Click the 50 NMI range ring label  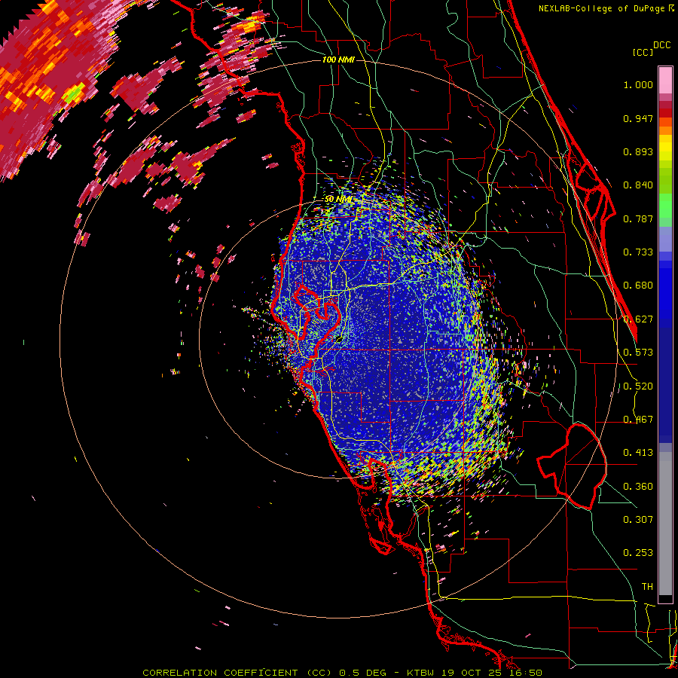point(338,200)
